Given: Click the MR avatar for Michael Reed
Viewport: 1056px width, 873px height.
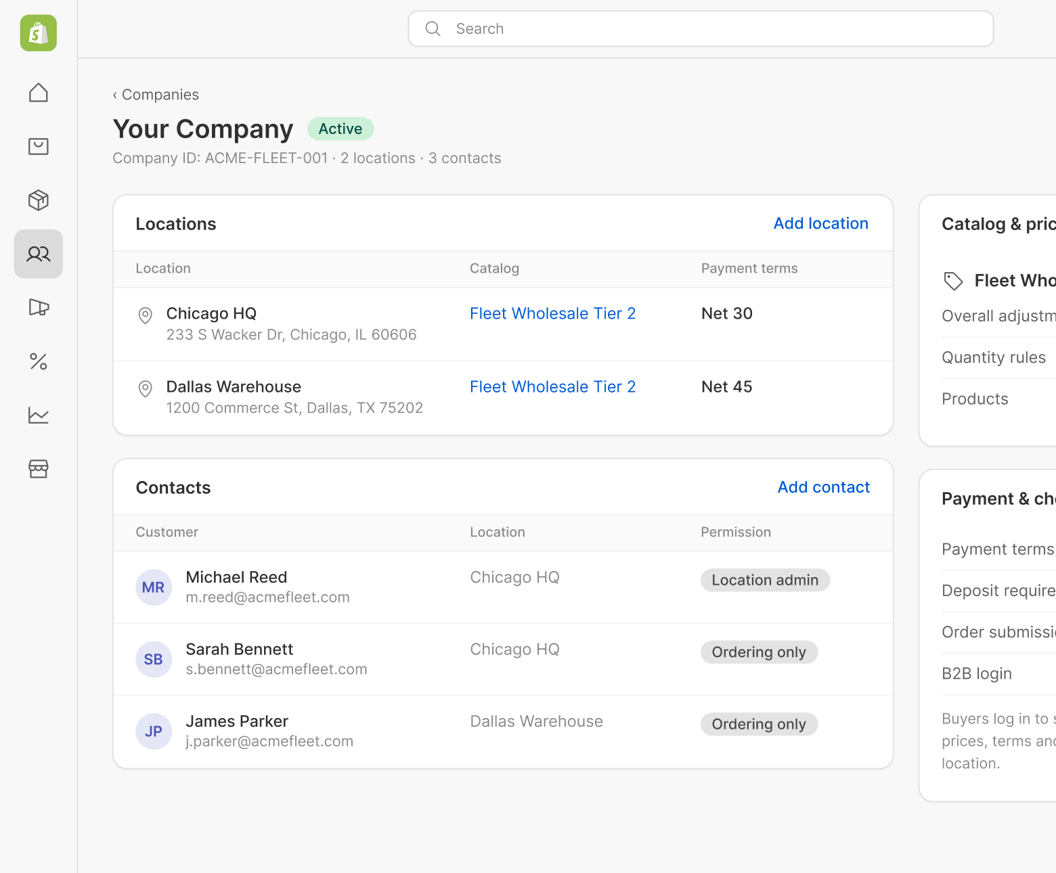Looking at the screenshot, I should 154,587.
